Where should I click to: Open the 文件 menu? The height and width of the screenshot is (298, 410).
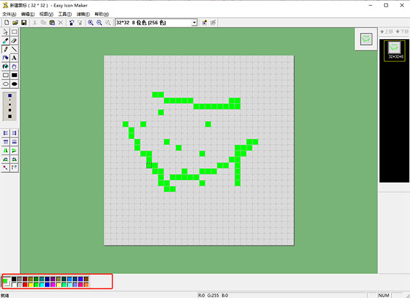pyautogui.click(x=9, y=14)
